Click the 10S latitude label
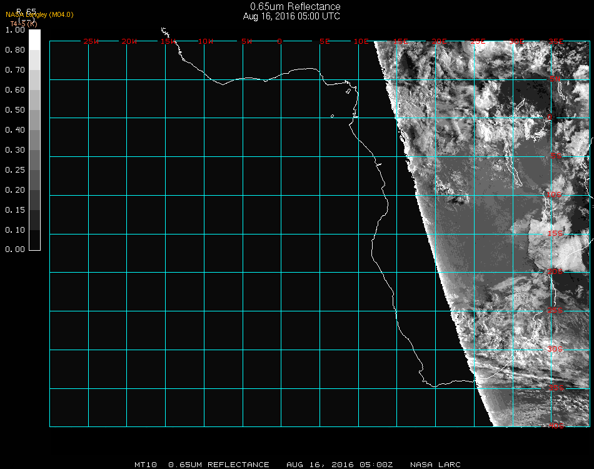594x469 pixels. click(x=555, y=195)
